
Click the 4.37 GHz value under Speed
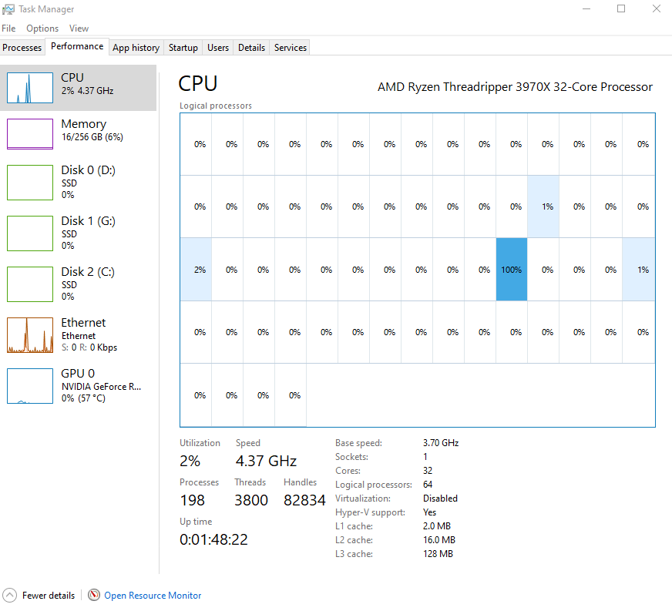click(266, 461)
